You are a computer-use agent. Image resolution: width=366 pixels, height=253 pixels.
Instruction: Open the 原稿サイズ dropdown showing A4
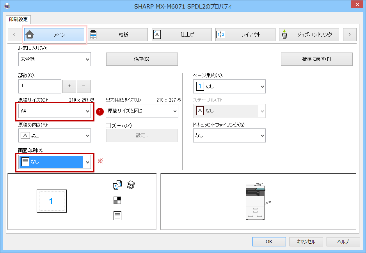(x=55, y=111)
